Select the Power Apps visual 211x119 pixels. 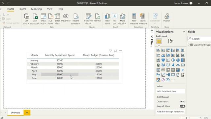pos(163,80)
